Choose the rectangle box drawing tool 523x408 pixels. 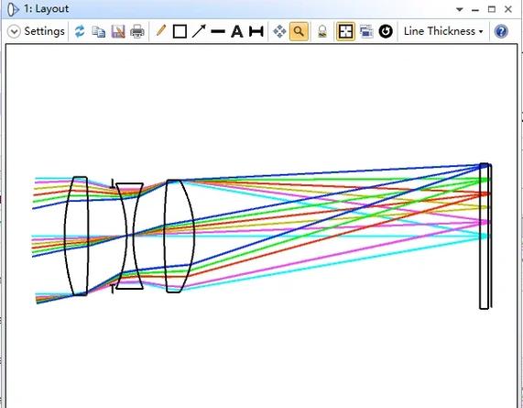coord(180,32)
